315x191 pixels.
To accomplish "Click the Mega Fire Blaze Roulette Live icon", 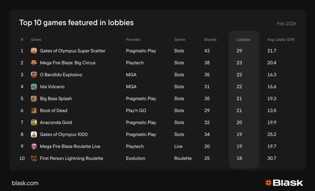I will click(x=34, y=146).
